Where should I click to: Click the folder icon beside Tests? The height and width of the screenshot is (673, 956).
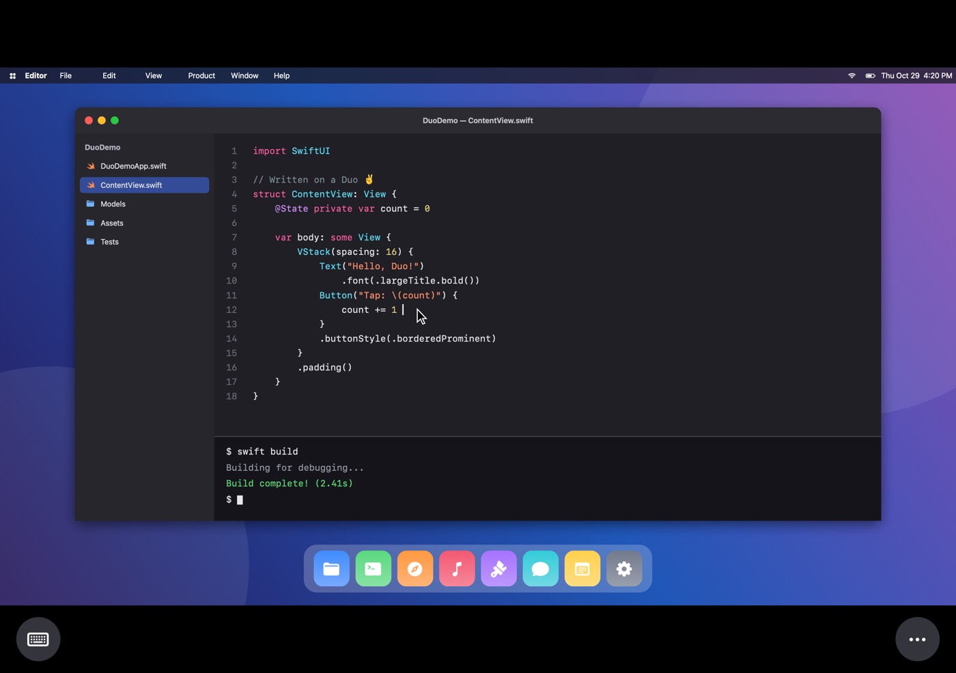click(90, 242)
